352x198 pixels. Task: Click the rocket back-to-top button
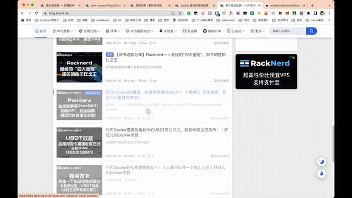[x=321, y=174]
